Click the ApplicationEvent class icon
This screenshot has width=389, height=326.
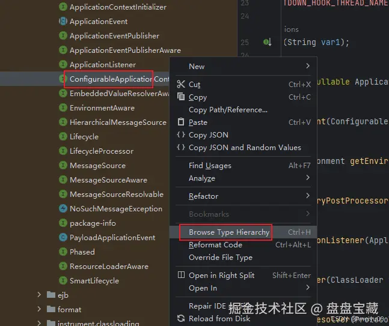coord(63,21)
